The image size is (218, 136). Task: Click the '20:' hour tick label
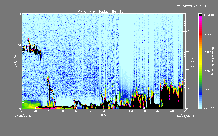point(158,111)
